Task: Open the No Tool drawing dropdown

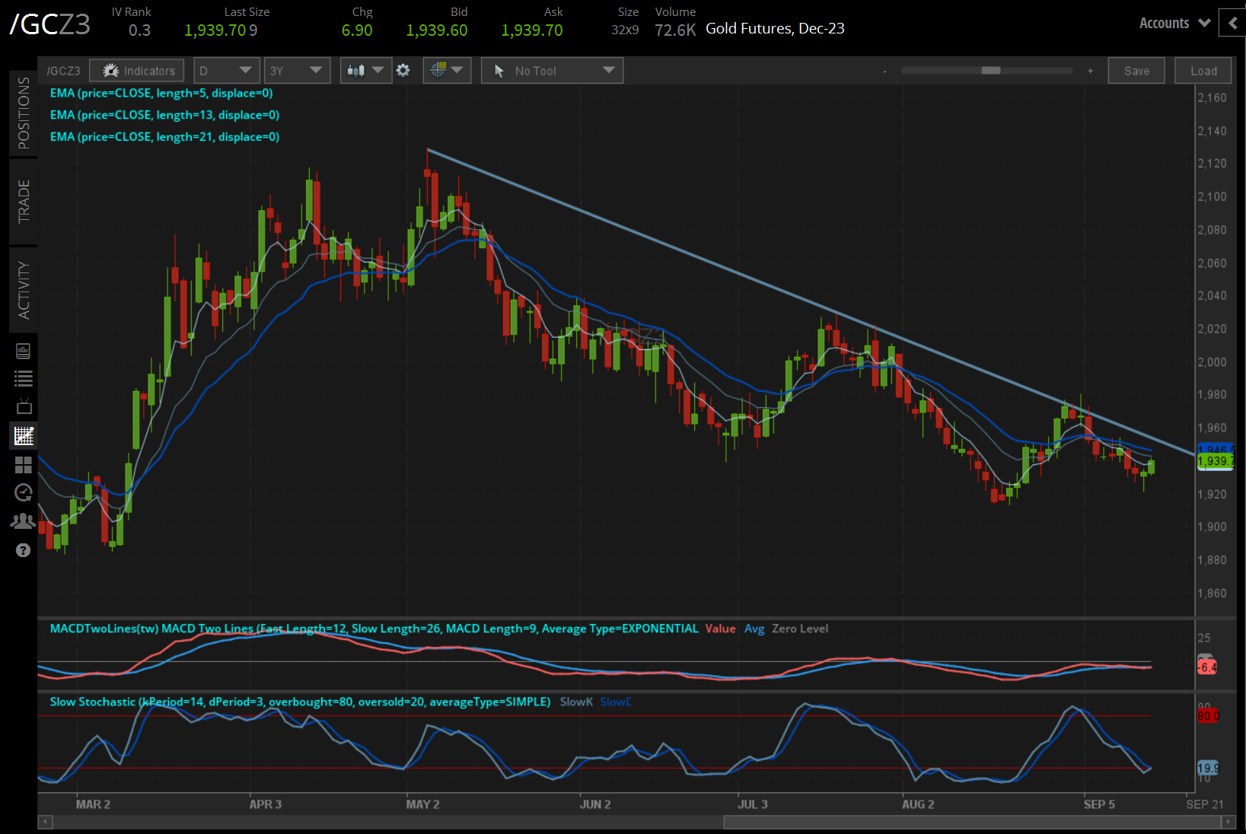Action: 552,71
